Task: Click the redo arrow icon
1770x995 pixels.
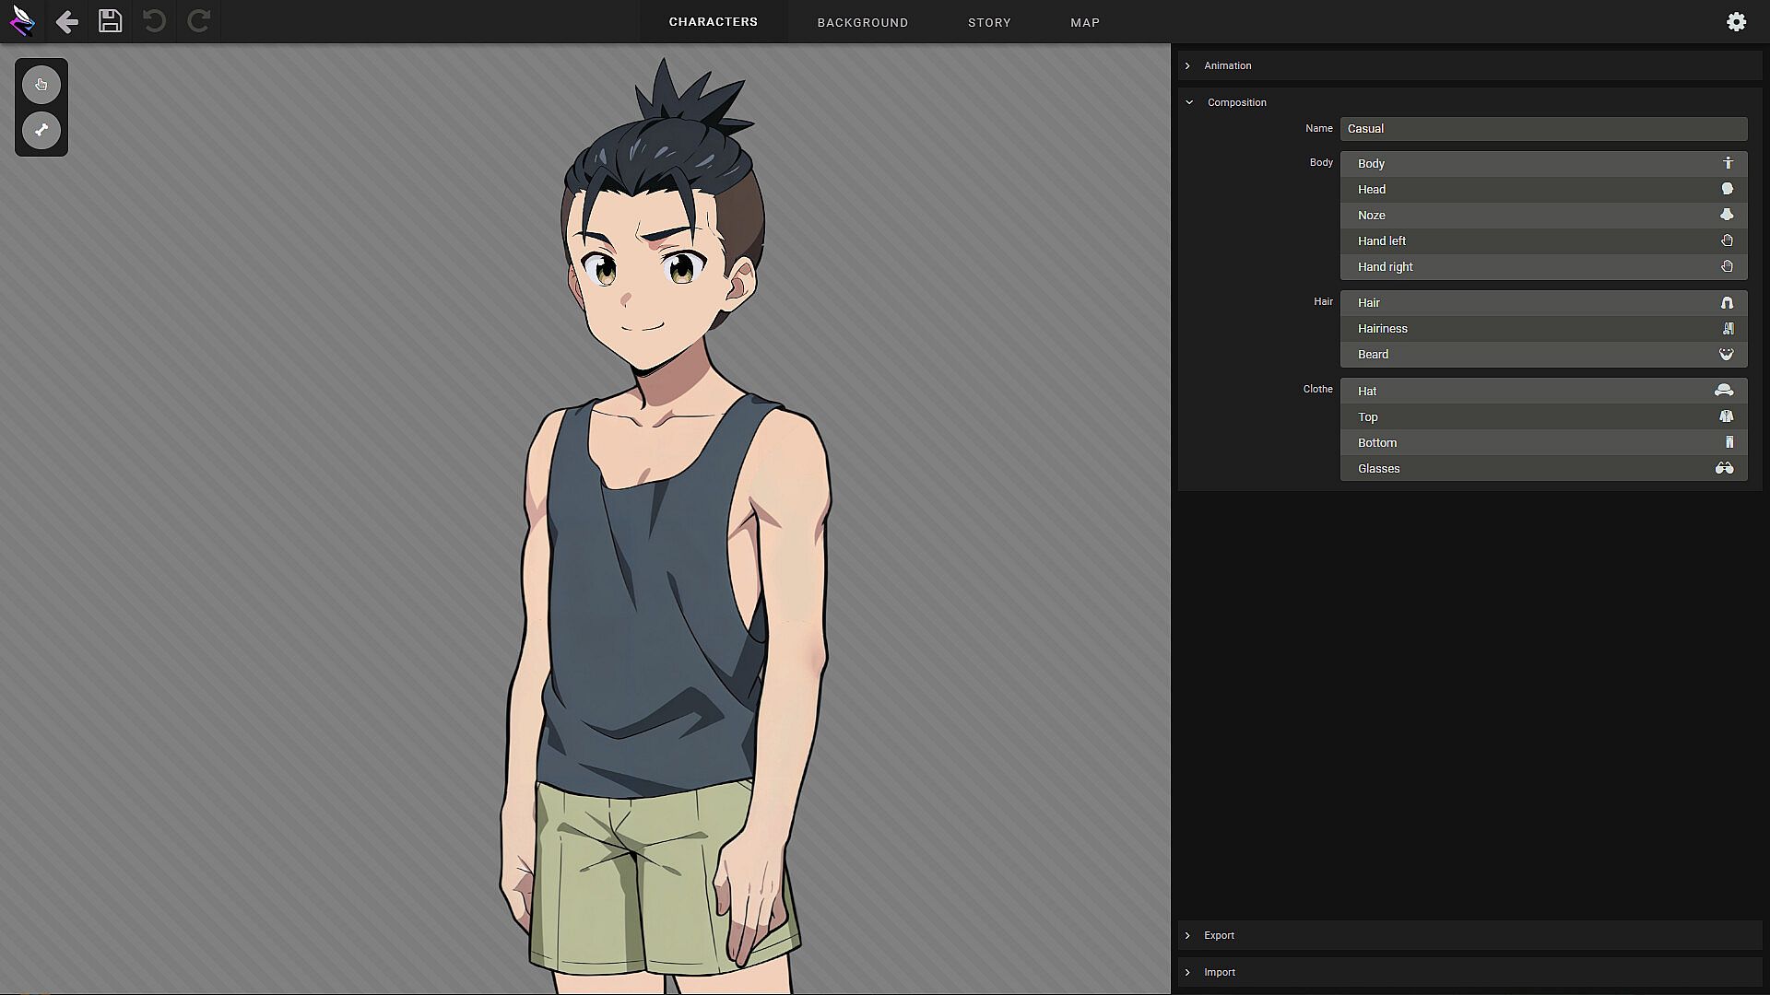Action: click(x=199, y=21)
